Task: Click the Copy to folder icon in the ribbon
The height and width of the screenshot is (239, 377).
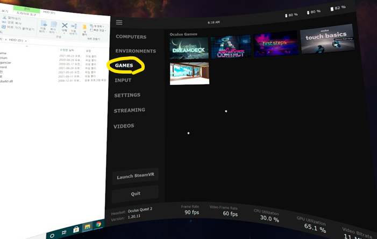Action: (x=54, y=24)
